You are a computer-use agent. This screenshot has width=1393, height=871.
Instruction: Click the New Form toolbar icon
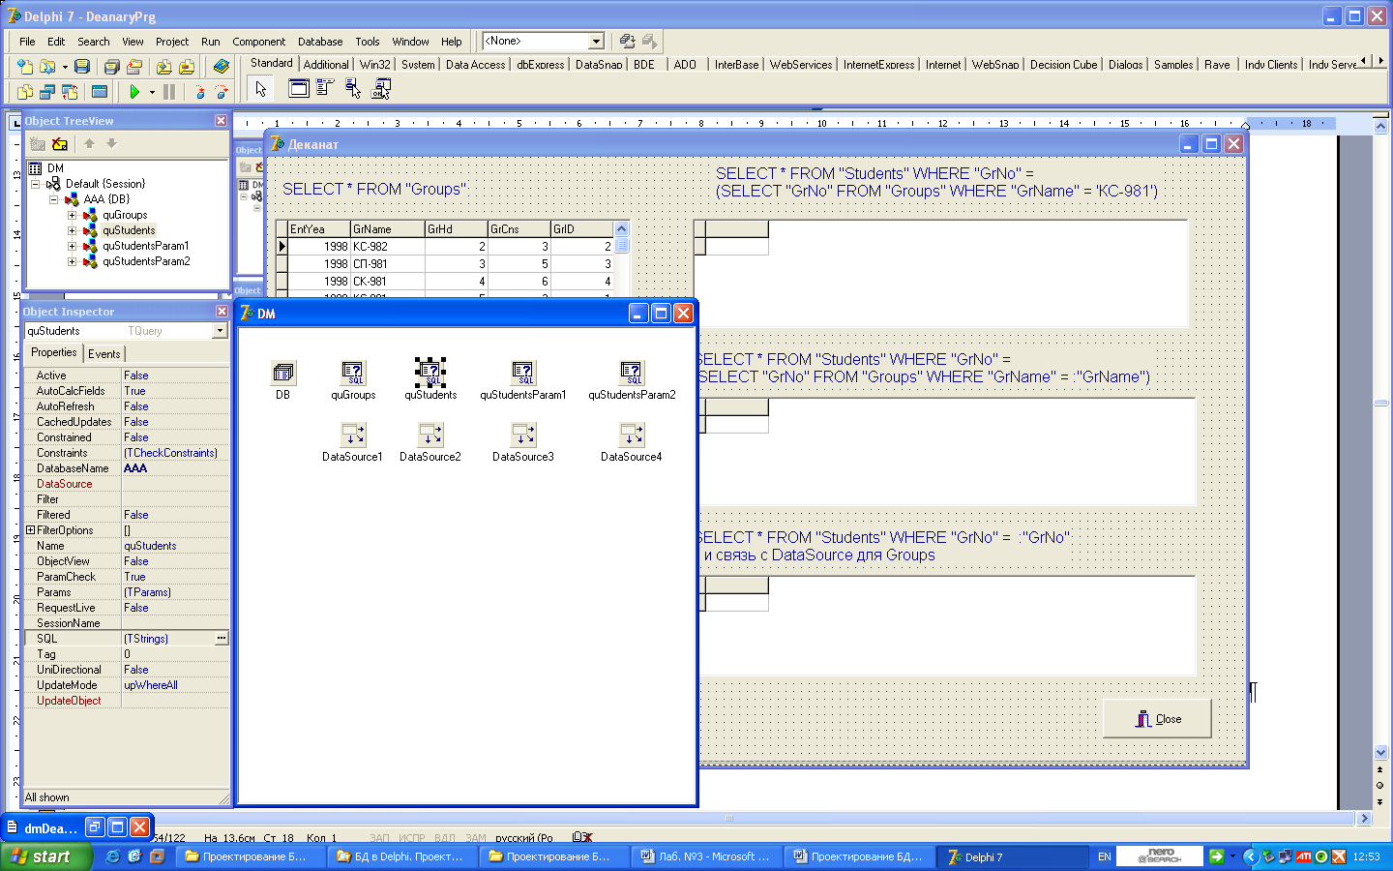coord(100,92)
